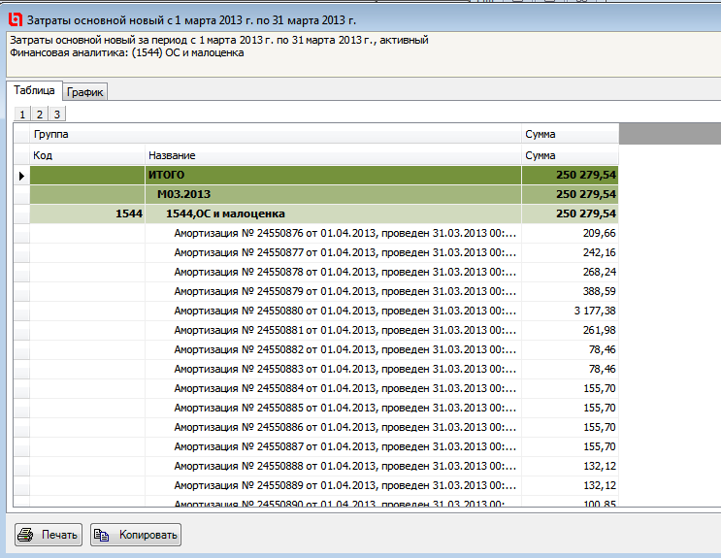The image size is (721, 558).
Task: Click the current row arrow indicator
Action: (21, 176)
